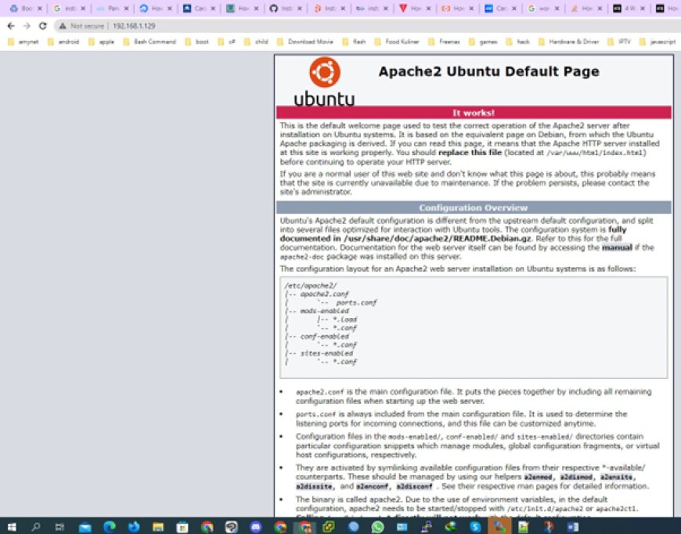This screenshot has width=681, height=534.
Task: Open Microsoft Word from the taskbar
Action: (573, 527)
